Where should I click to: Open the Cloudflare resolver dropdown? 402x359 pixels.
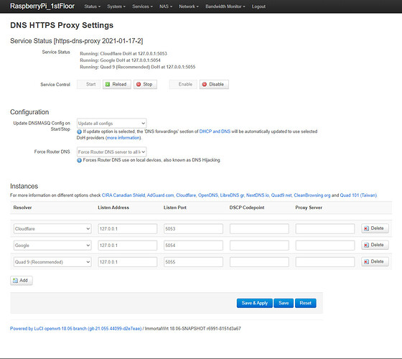(52, 229)
